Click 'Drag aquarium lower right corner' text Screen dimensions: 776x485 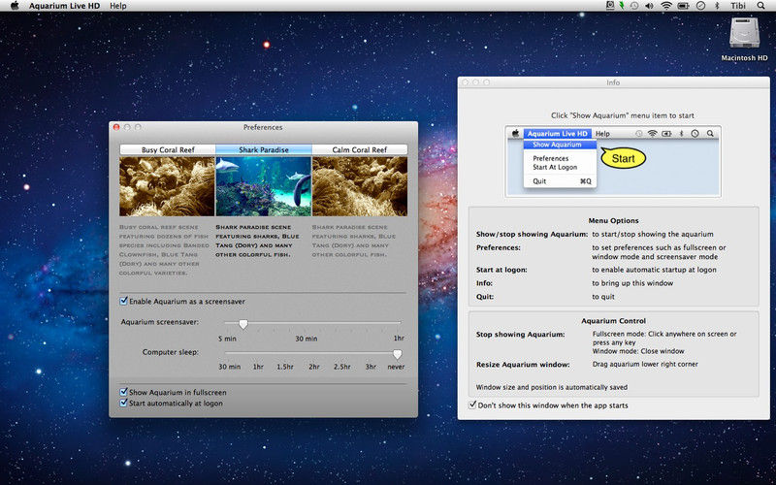coord(645,364)
